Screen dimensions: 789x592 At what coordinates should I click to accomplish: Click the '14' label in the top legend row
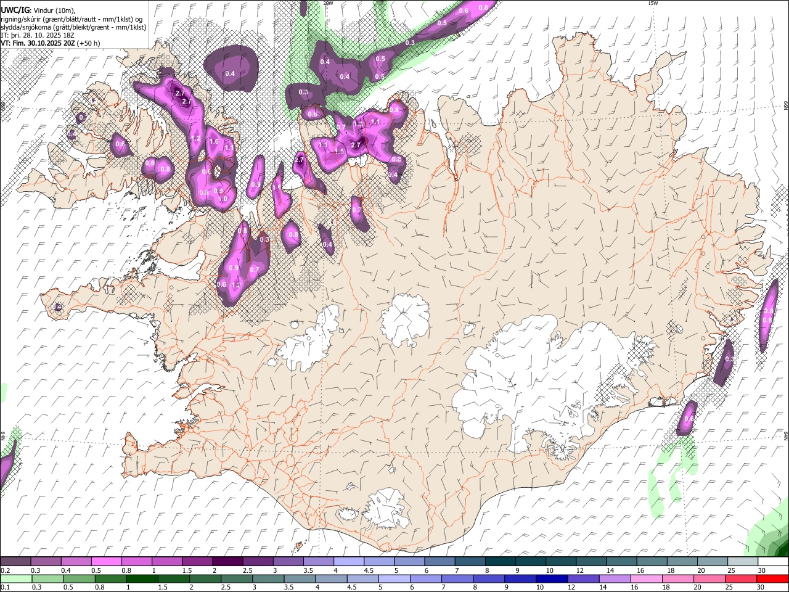(x=610, y=570)
